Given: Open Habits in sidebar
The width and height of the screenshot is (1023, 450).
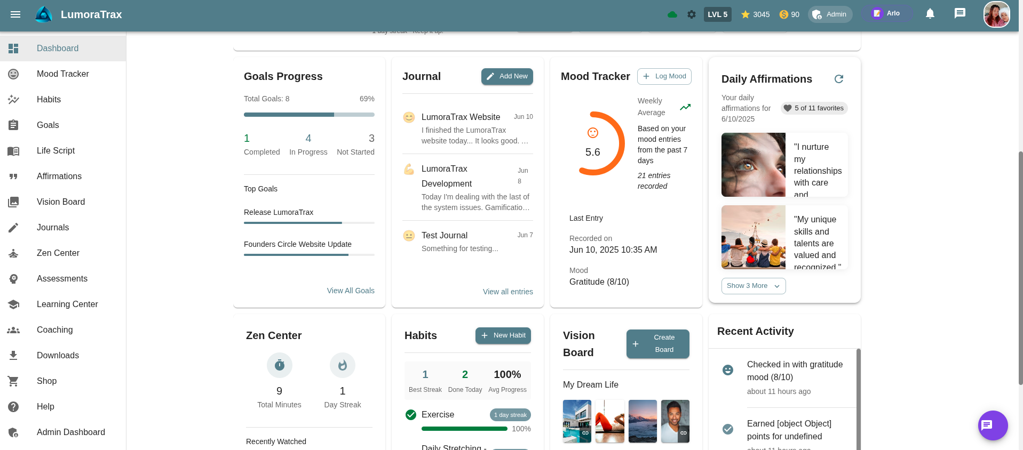Looking at the screenshot, I should 63,100.
